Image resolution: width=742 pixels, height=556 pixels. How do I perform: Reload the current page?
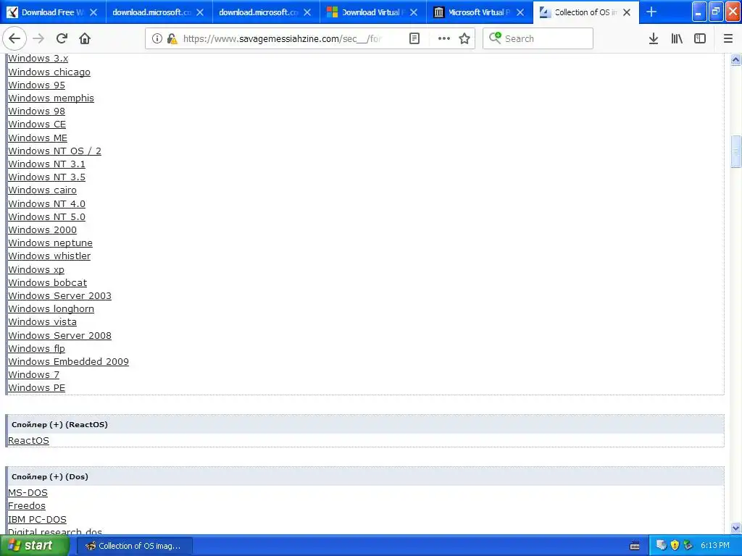[62, 38]
